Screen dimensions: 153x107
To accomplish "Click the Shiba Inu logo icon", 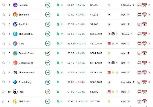I will click(15, 15).
